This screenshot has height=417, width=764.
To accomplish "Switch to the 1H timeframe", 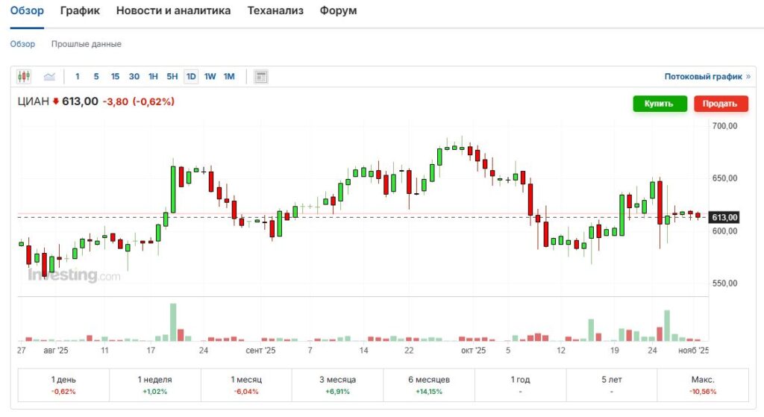I will click(x=153, y=76).
